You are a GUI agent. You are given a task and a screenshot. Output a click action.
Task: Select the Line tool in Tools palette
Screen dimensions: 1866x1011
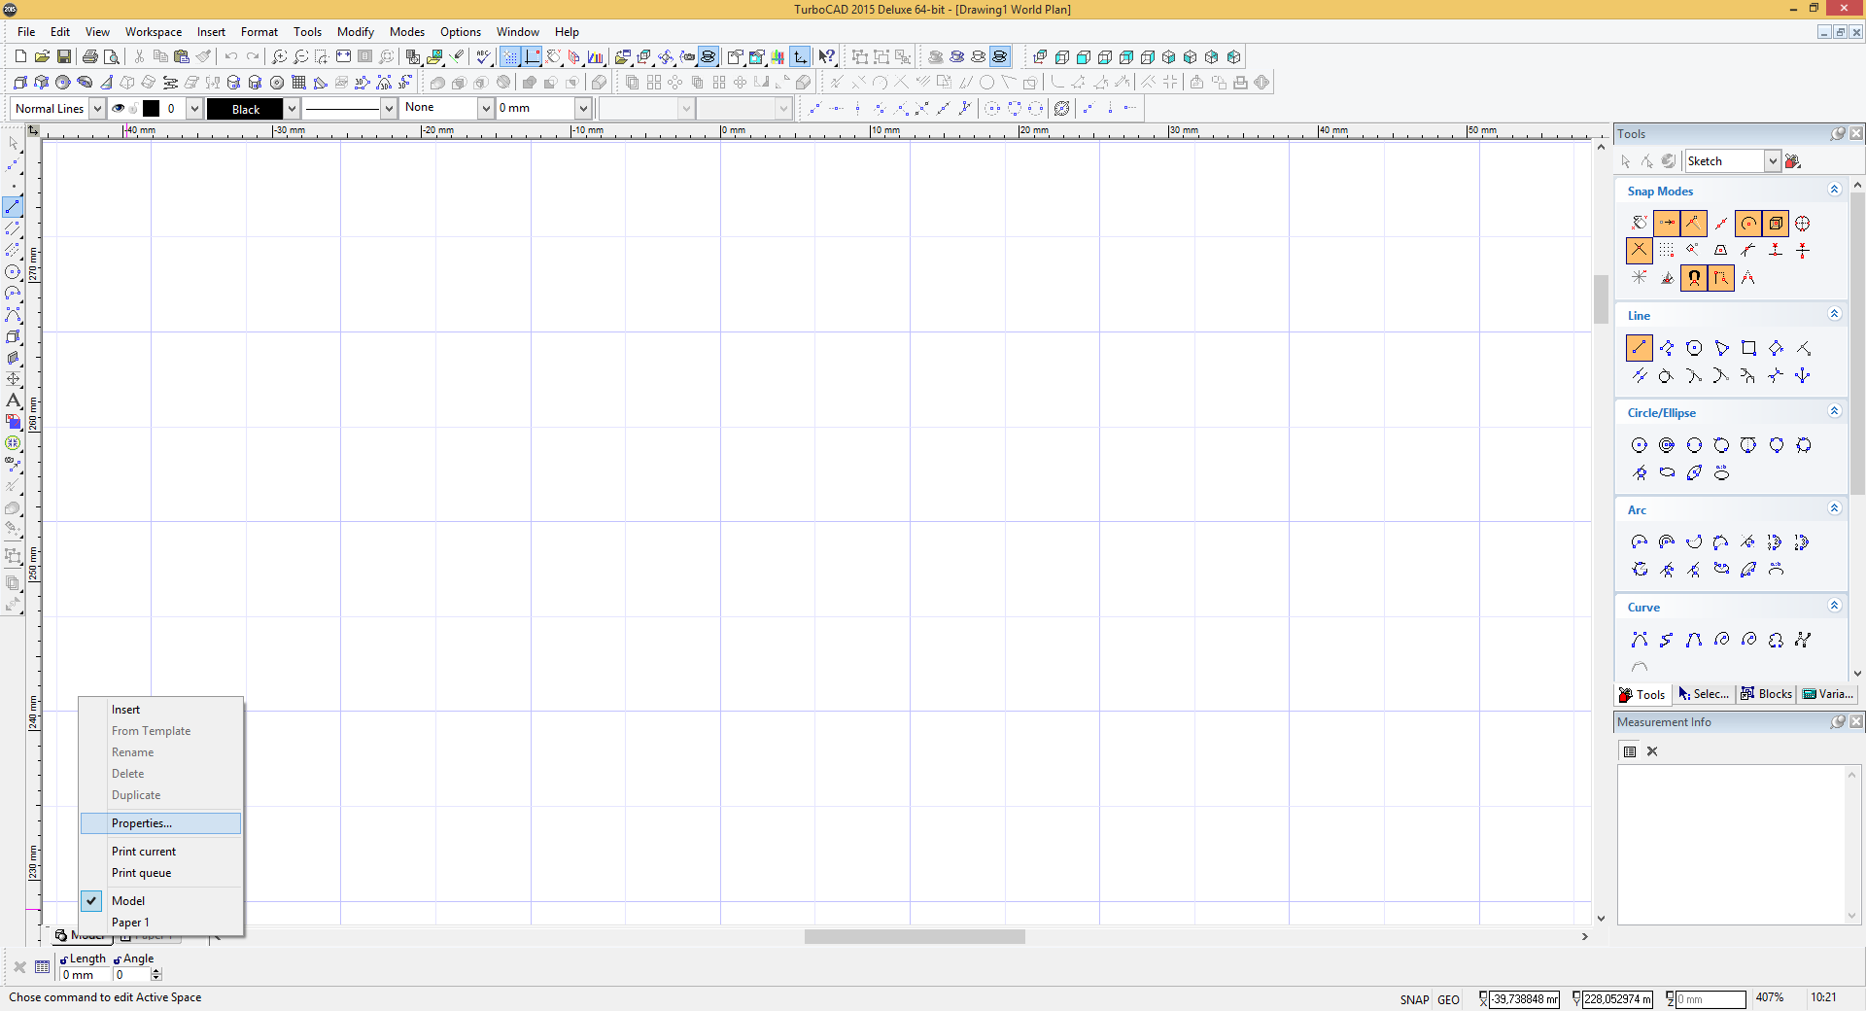click(1639, 348)
